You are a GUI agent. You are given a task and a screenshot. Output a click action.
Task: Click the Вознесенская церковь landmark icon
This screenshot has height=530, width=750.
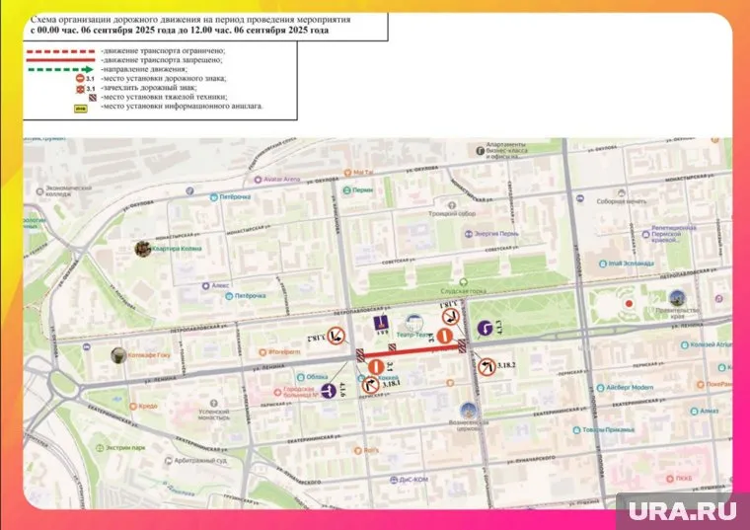click(468, 413)
